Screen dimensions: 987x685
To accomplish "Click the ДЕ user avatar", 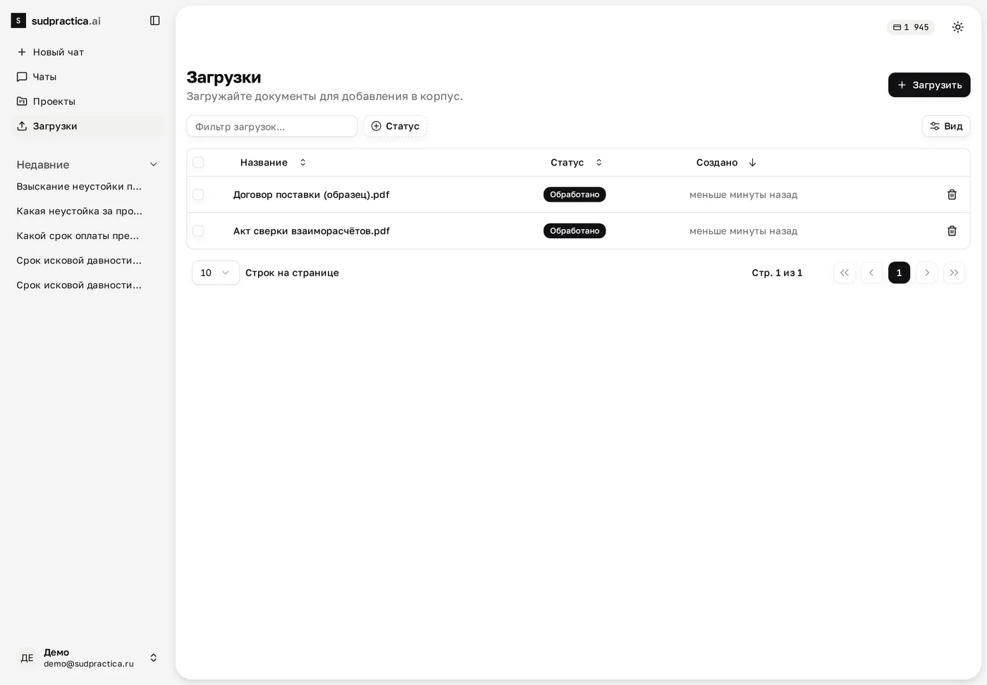I will point(27,658).
